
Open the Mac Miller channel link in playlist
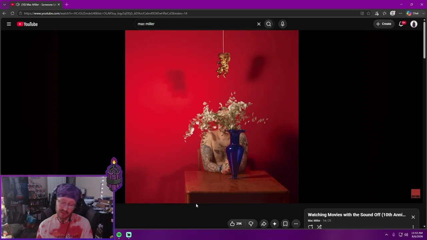(x=314, y=221)
